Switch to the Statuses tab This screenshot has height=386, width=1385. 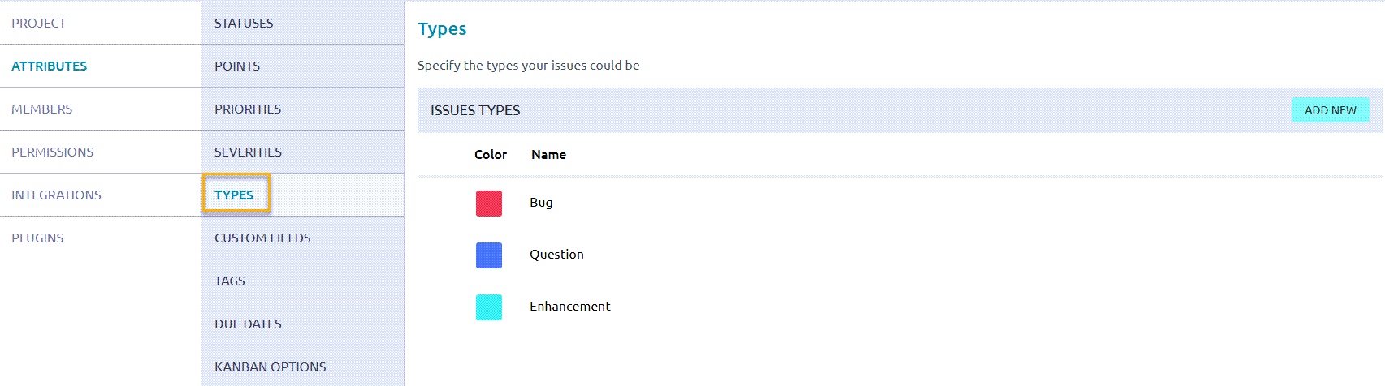tap(244, 23)
